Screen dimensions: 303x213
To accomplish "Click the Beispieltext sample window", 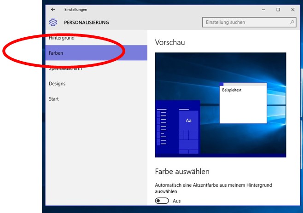I will pyautogui.click(x=243, y=104).
